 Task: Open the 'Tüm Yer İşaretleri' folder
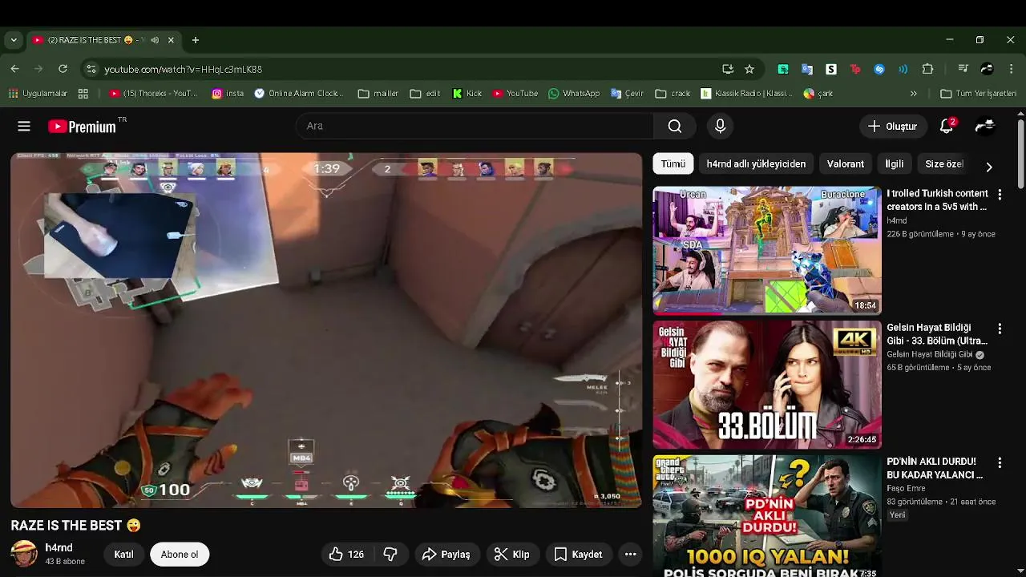(978, 94)
